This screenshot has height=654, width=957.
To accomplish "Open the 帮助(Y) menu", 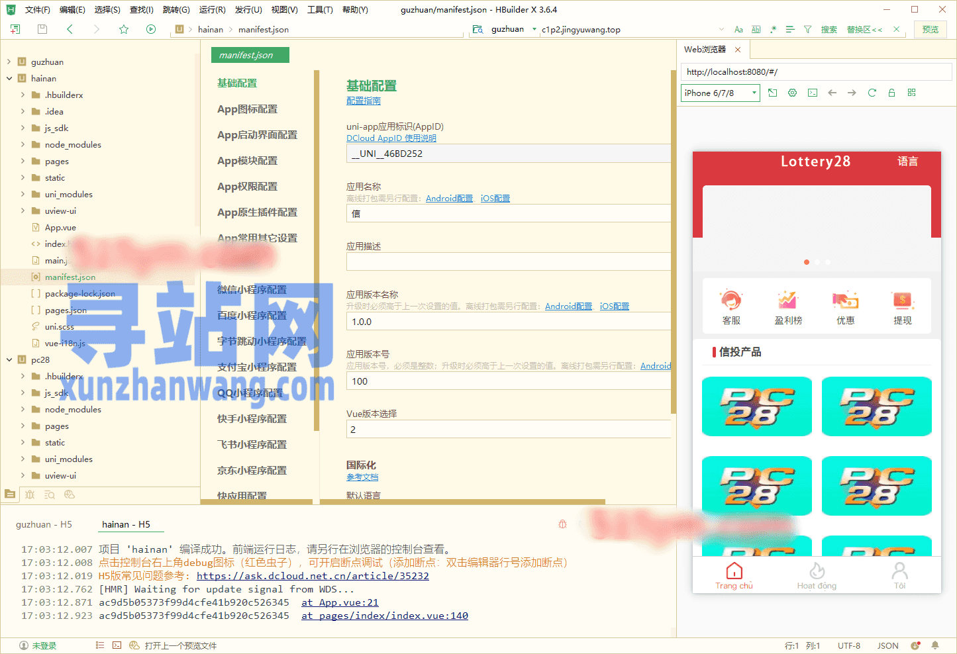I will 355,10.
